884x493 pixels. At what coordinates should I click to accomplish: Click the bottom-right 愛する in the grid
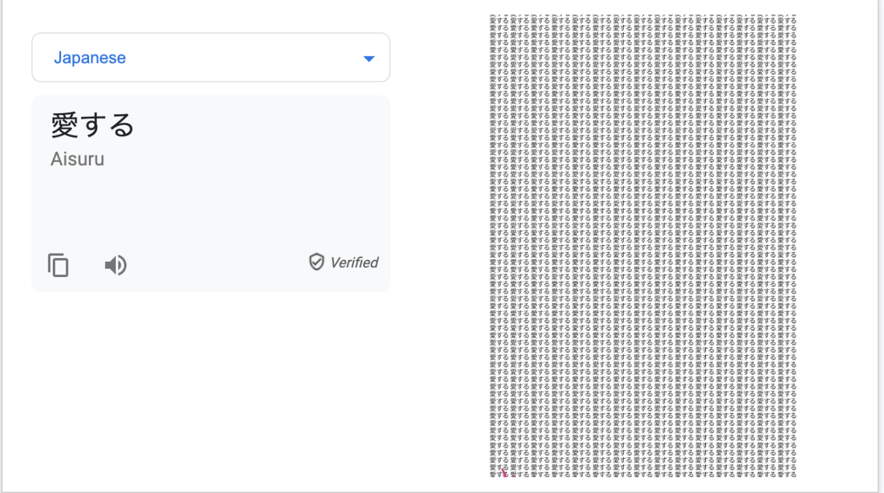tap(786, 473)
